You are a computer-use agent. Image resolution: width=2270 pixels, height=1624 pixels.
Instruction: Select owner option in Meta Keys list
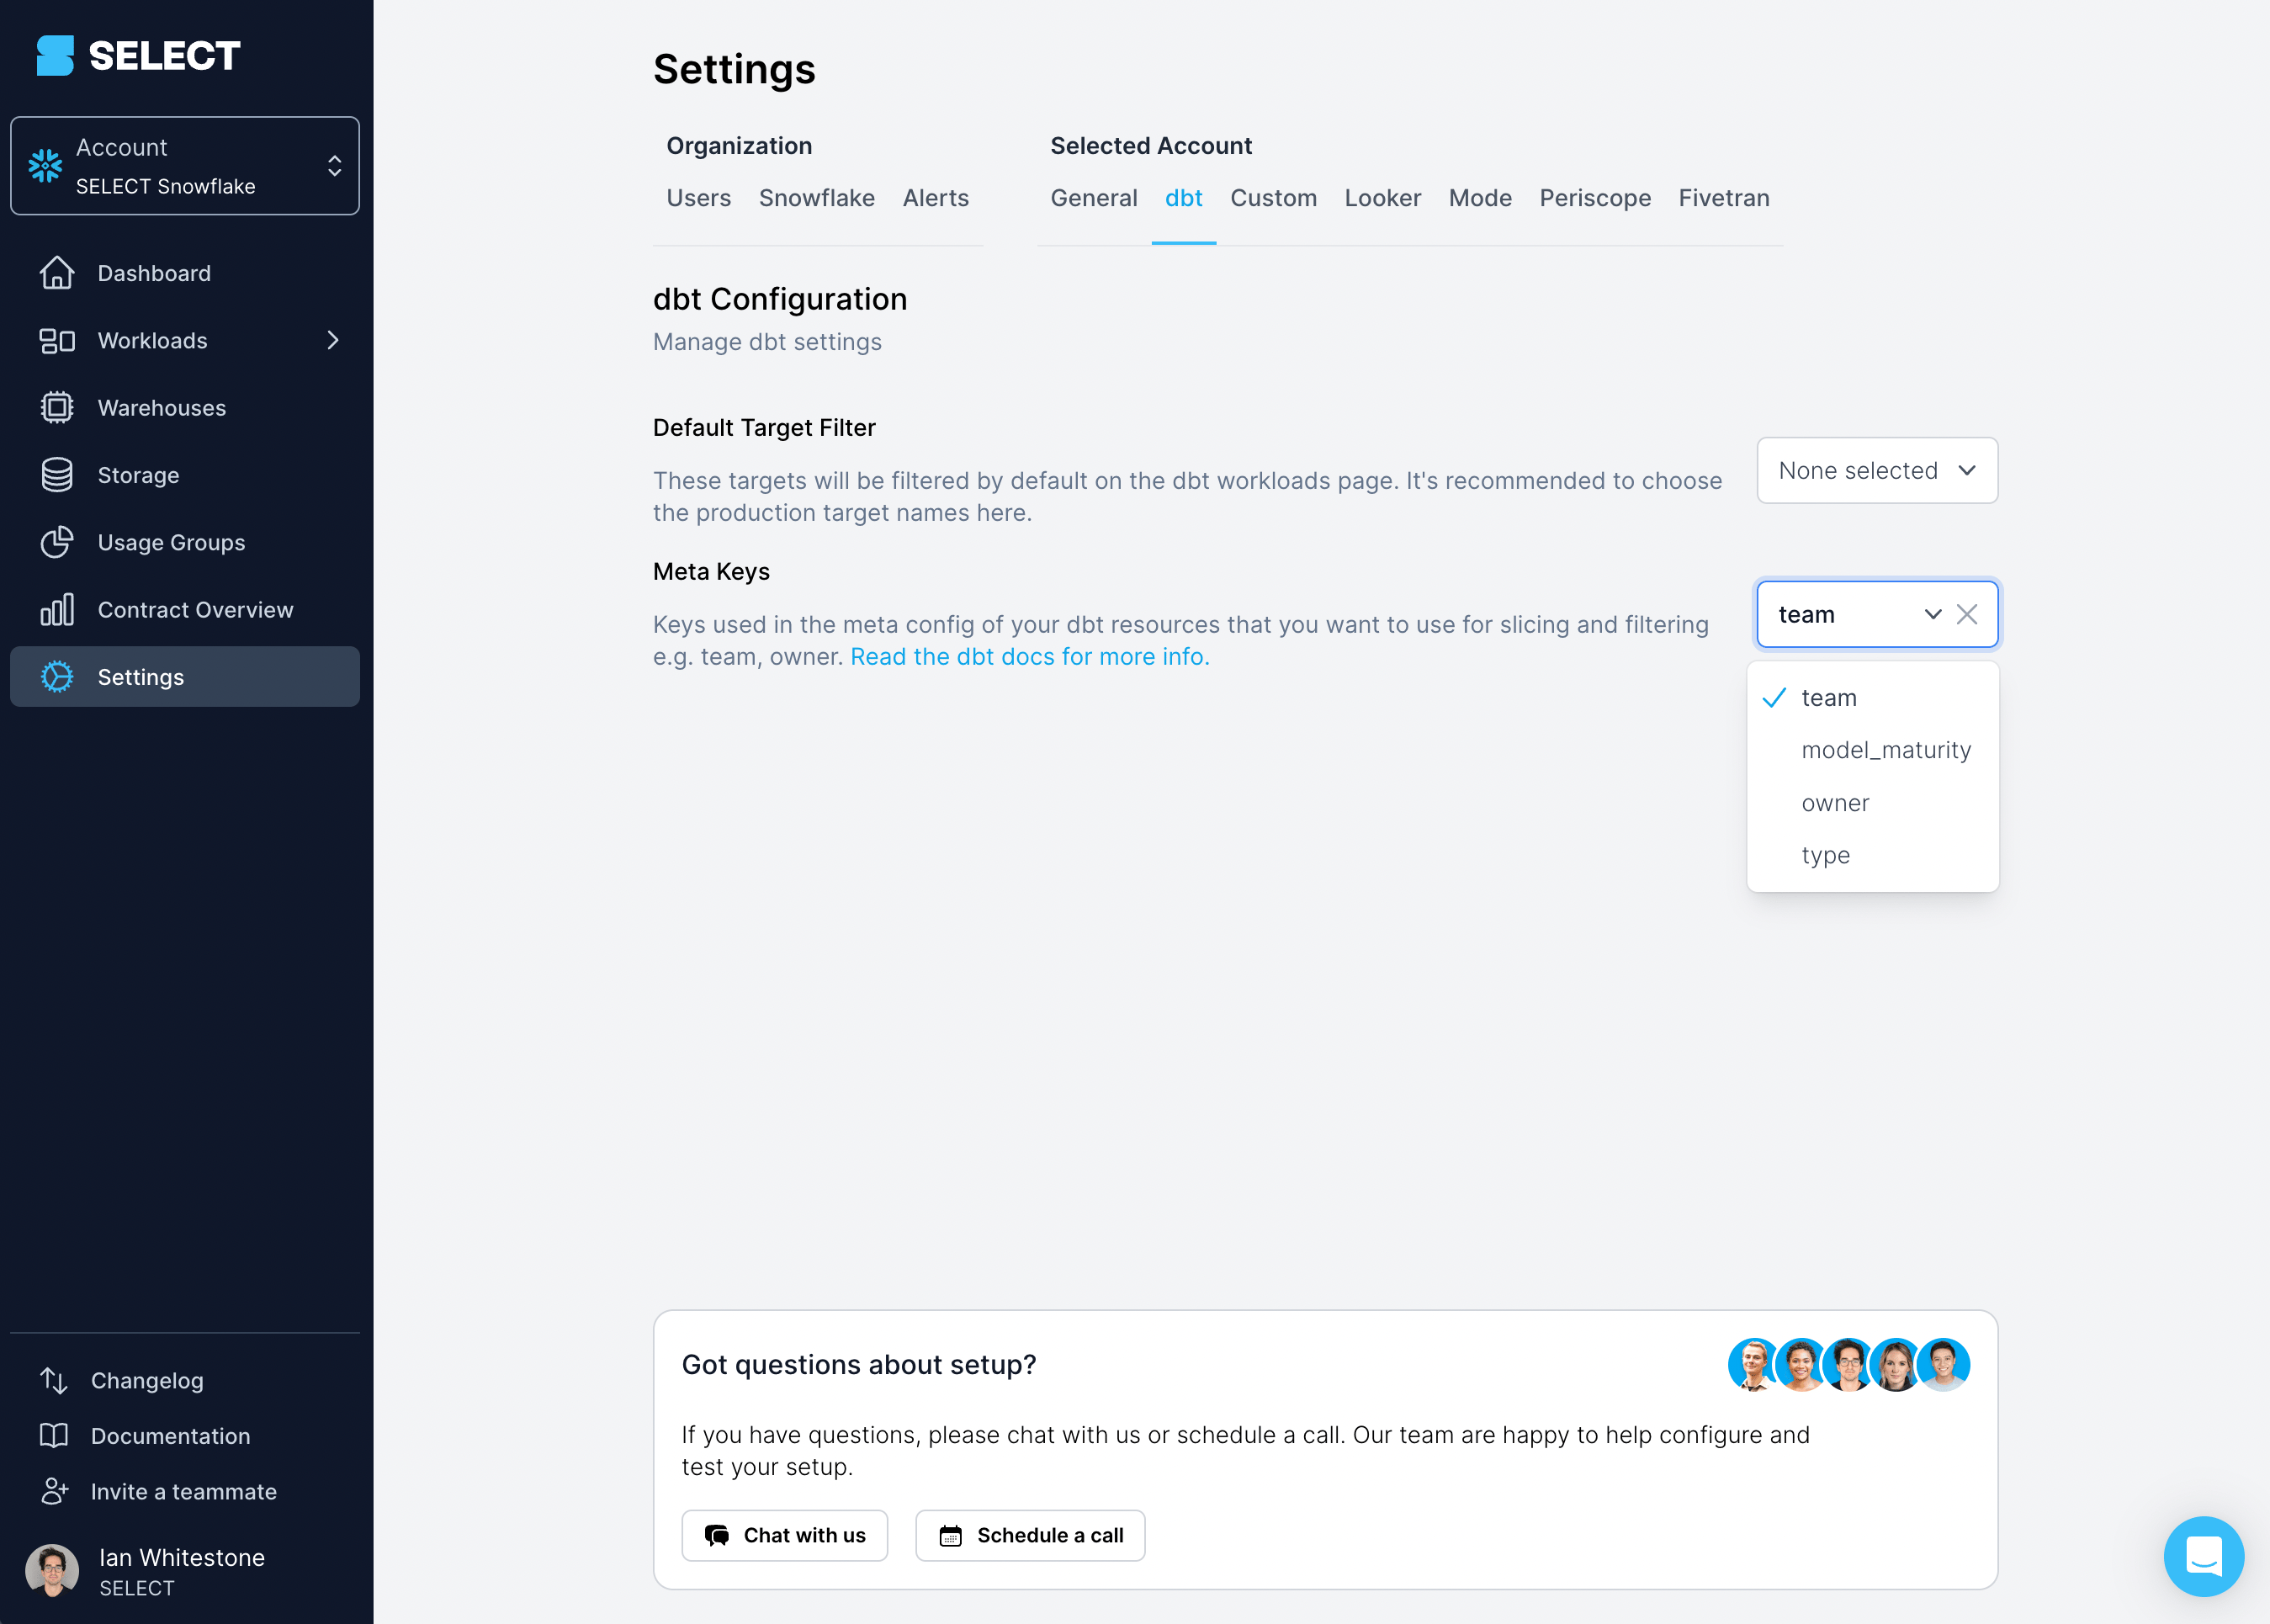(1834, 803)
